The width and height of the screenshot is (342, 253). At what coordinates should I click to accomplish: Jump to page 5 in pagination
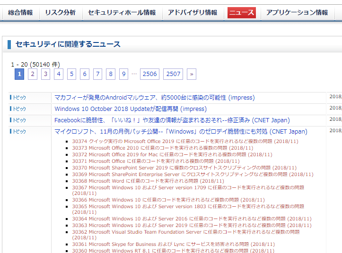coord(71,74)
